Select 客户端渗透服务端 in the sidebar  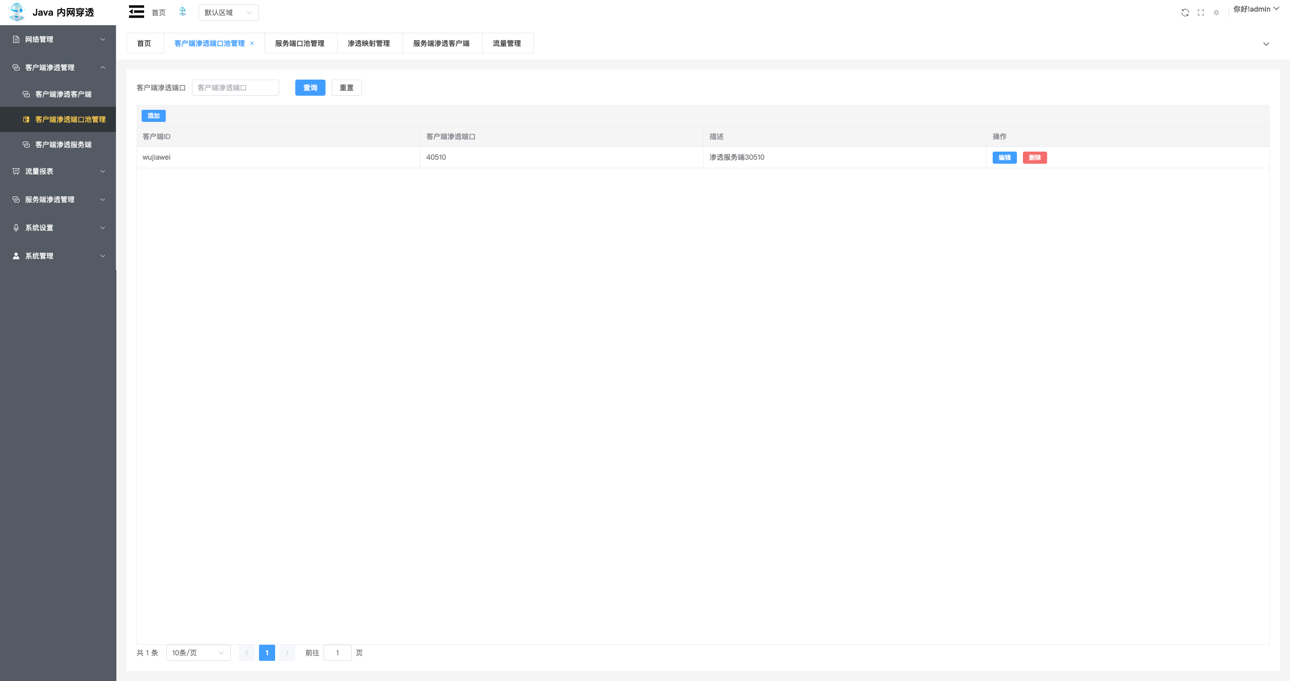[63, 145]
